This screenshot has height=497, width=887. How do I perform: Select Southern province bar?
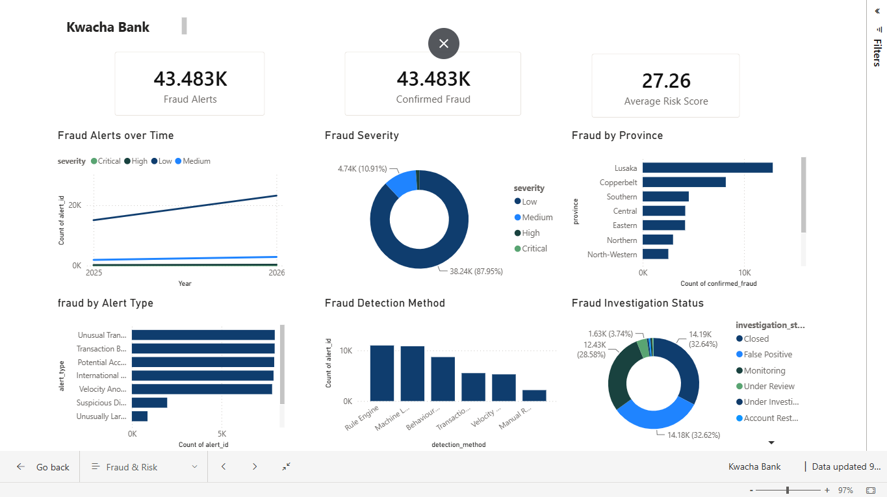coord(665,196)
